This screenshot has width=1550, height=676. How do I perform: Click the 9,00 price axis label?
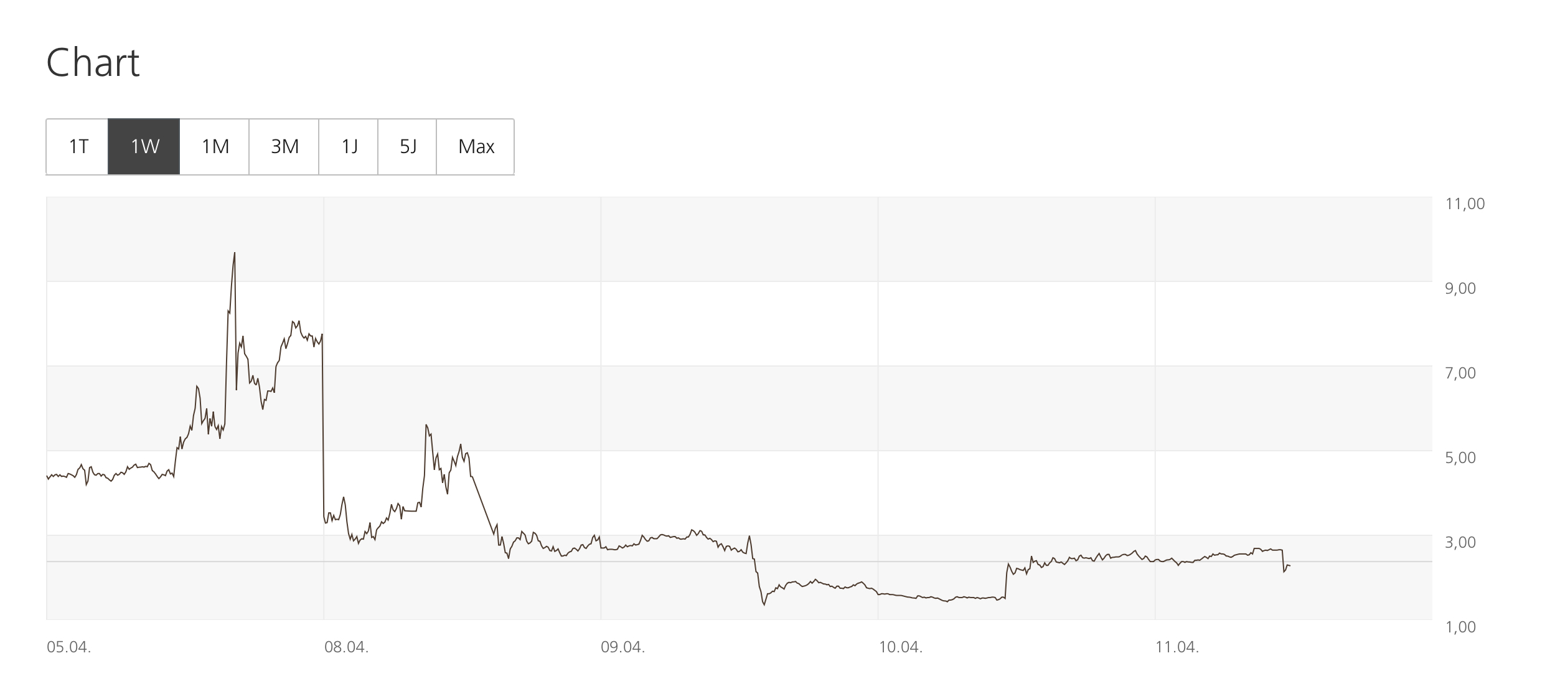pyautogui.click(x=1460, y=289)
